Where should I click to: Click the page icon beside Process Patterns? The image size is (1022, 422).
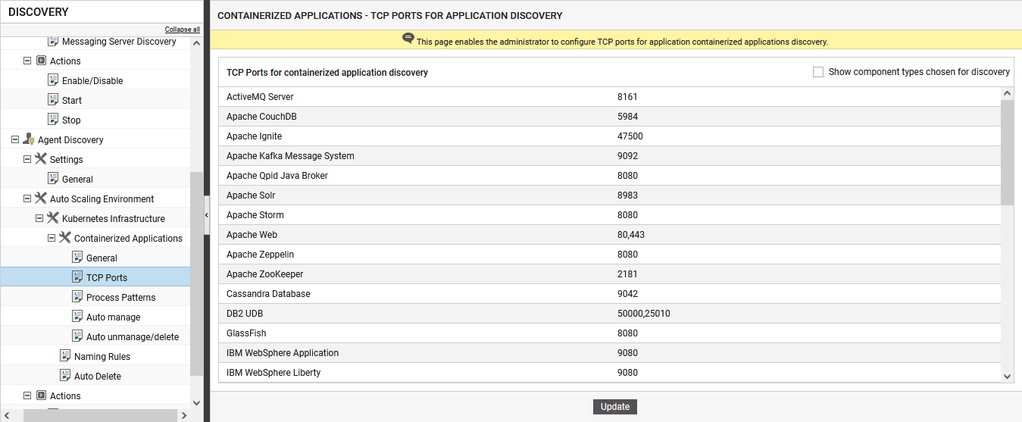pos(77,297)
